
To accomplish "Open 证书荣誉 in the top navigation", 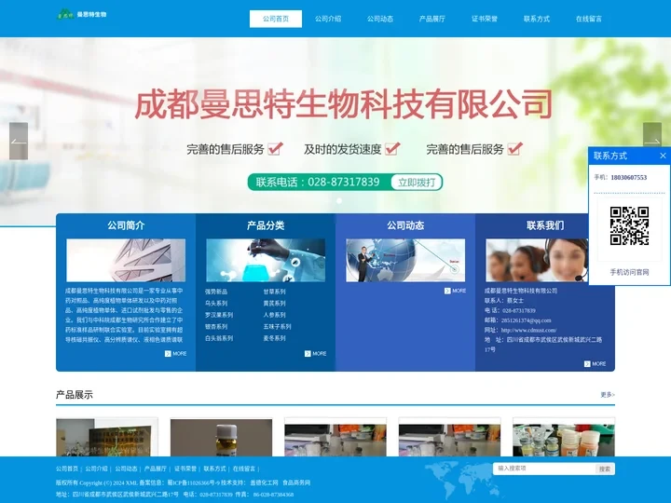I will 485,19.
